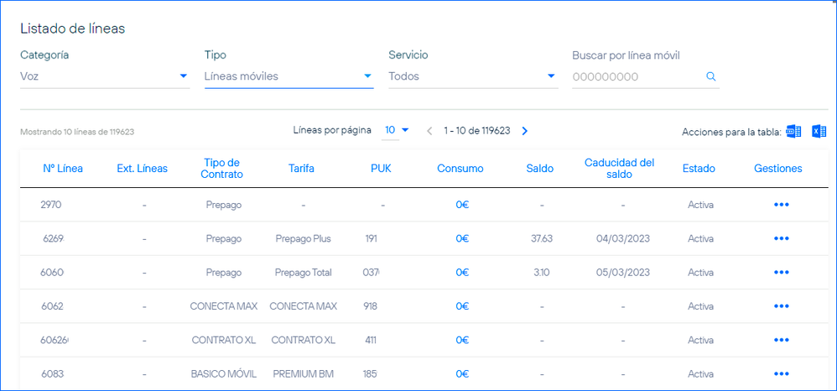Open Gestiones menu for Prepago Total row
The height and width of the screenshot is (391, 837).
[x=781, y=273]
